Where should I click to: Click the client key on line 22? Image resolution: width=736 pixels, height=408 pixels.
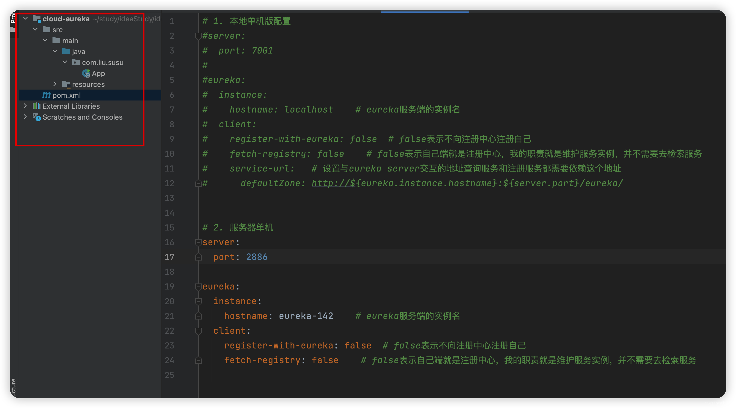[229, 331]
